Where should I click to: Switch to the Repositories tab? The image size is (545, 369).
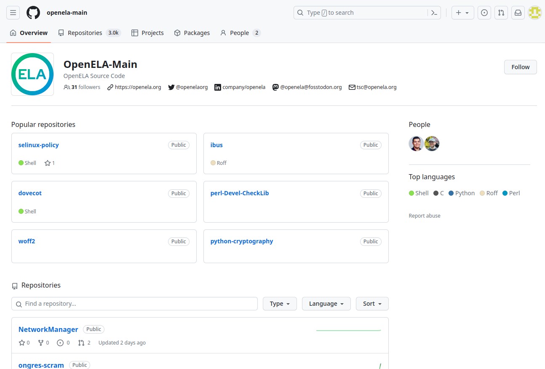tap(90, 33)
